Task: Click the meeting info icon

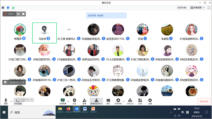Action: click(3, 8)
